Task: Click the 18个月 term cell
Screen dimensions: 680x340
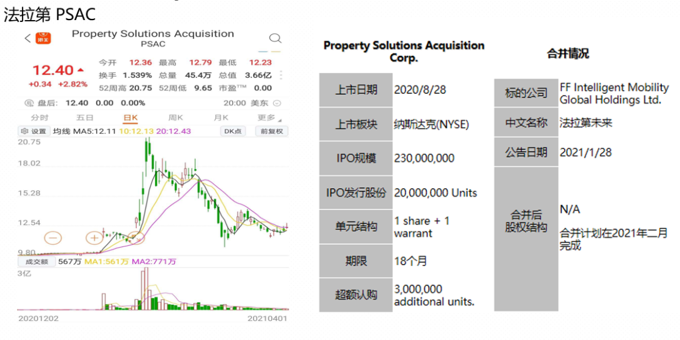Action: pyautogui.click(x=411, y=261)
